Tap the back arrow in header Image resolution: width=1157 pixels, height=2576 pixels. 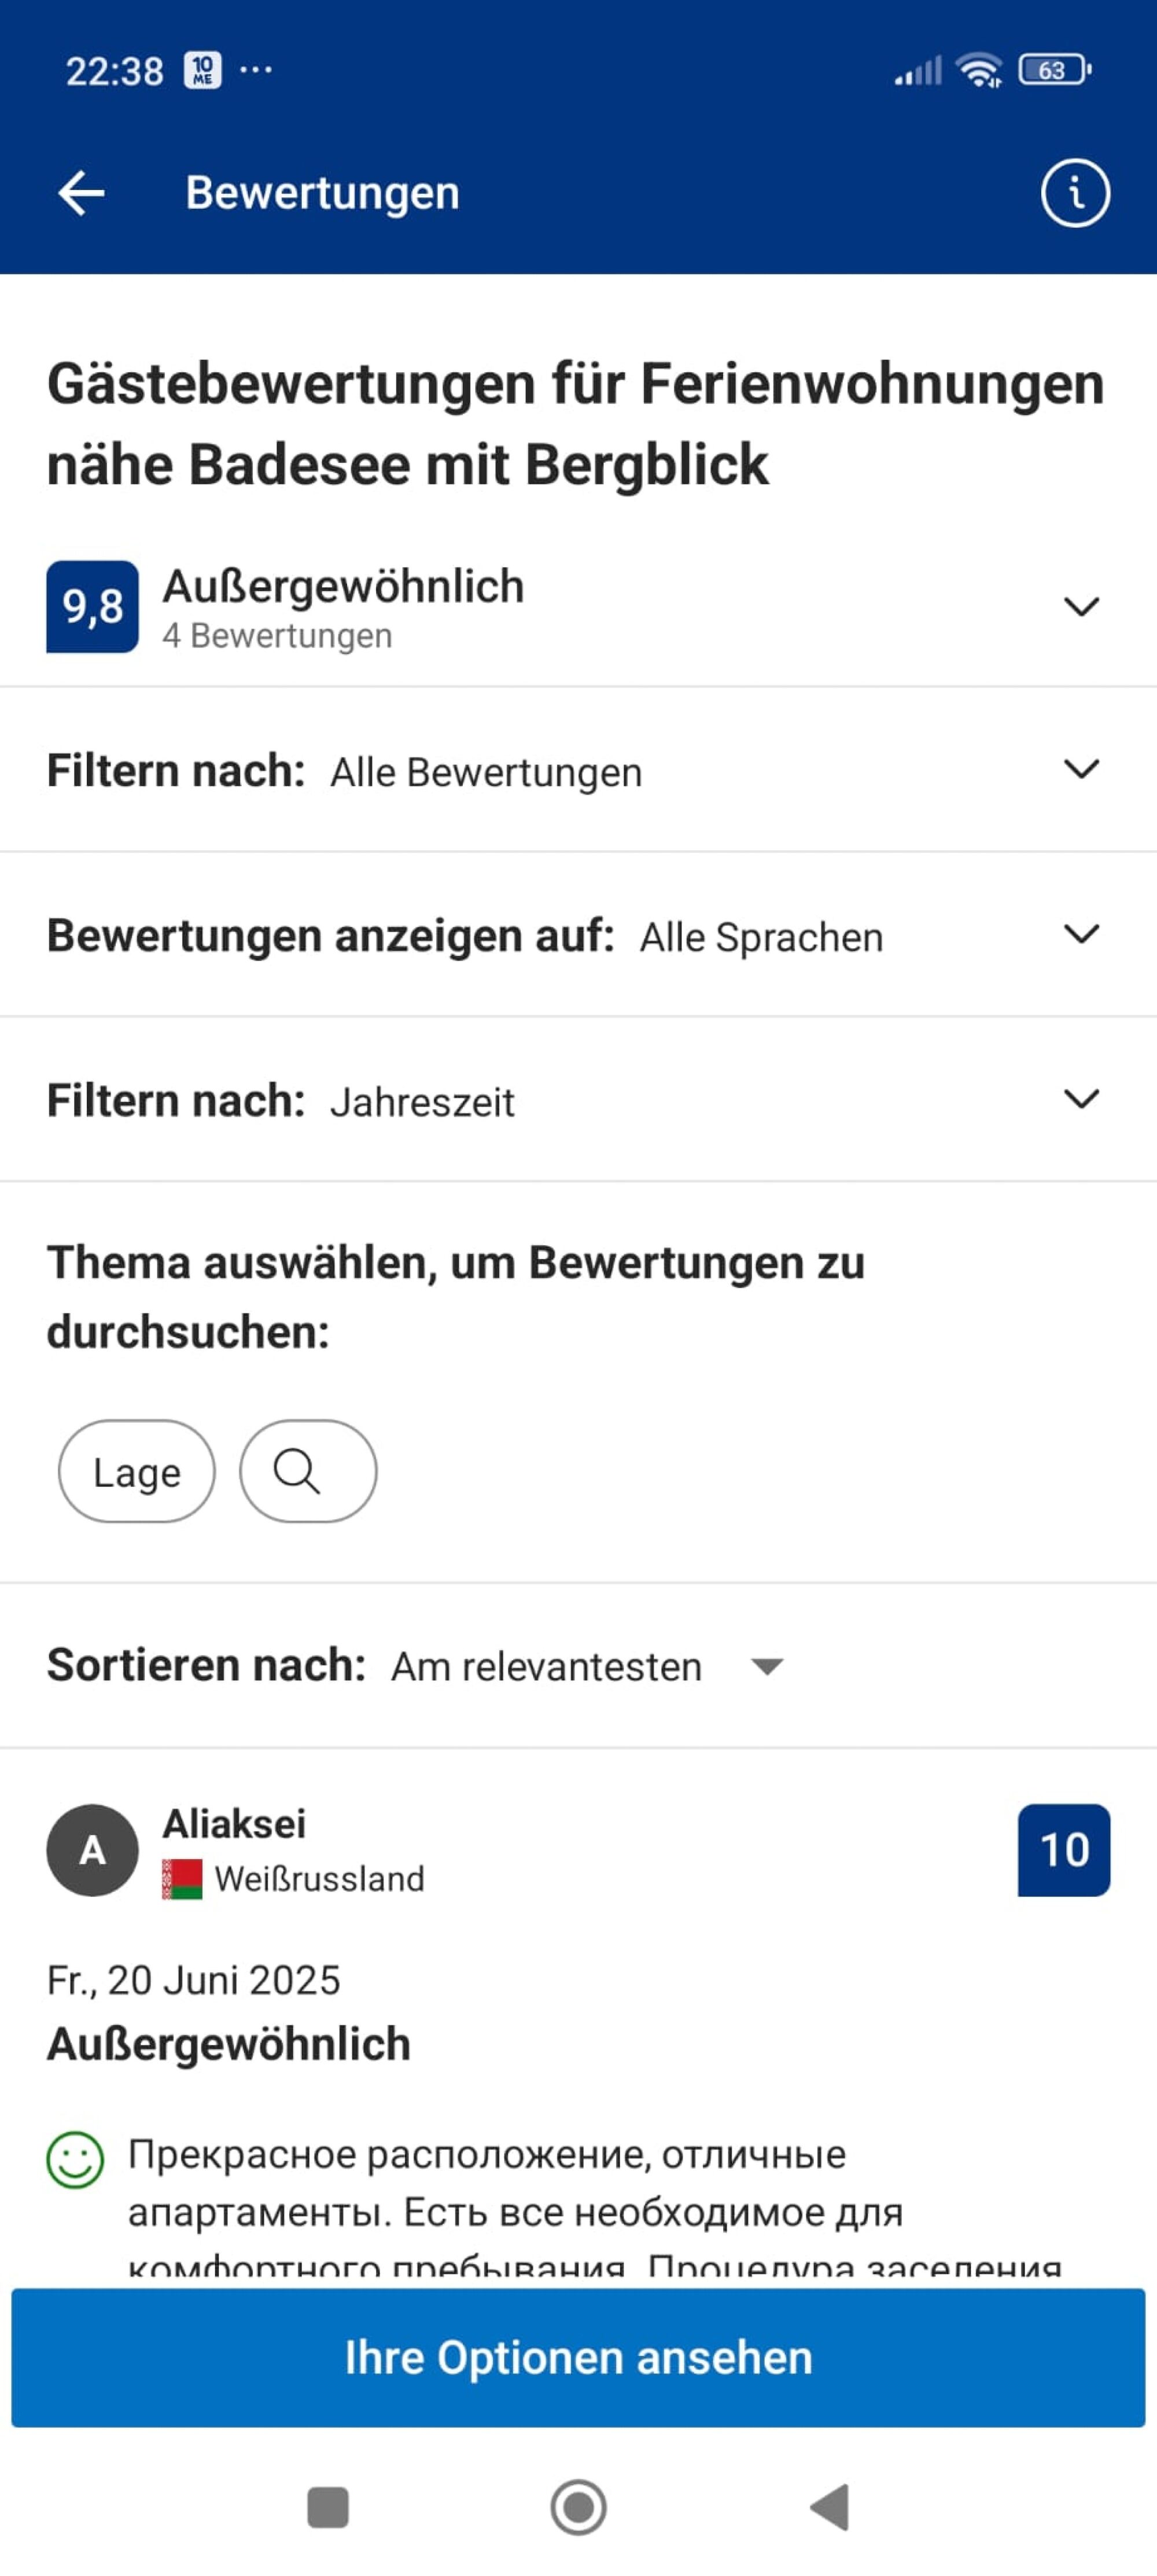[81, 193]
